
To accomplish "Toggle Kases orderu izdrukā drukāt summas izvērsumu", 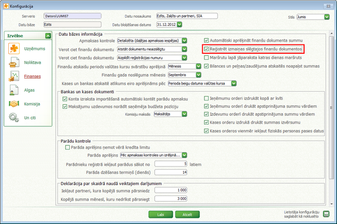I will 206,122.
